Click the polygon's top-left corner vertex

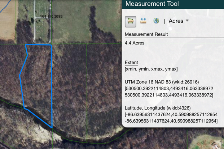pos(26,45)
